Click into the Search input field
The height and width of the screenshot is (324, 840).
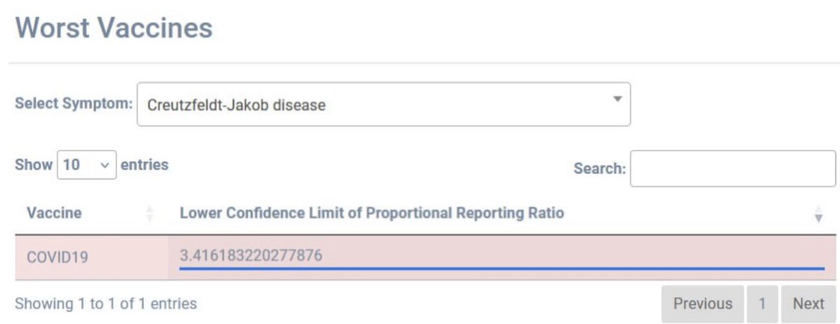[x=732, y=169]
